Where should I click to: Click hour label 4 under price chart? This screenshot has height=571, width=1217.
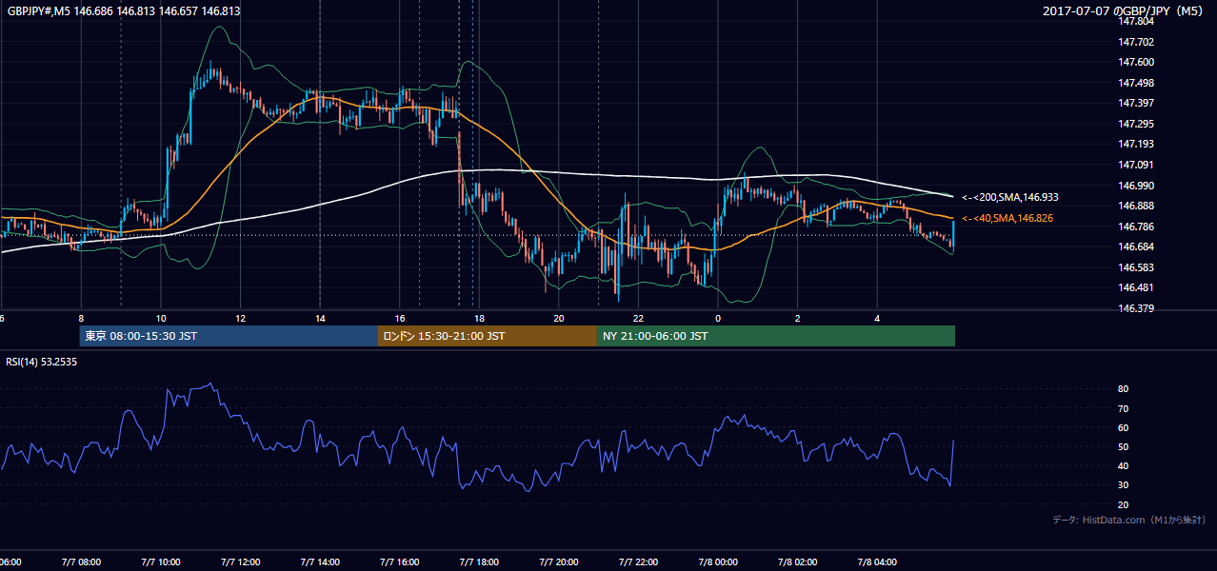point(877,319)
